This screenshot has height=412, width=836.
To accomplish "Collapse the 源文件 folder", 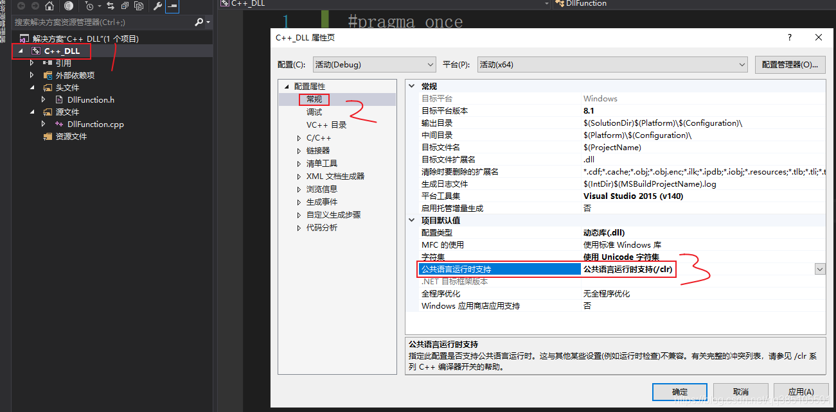I will coord(33,112).
